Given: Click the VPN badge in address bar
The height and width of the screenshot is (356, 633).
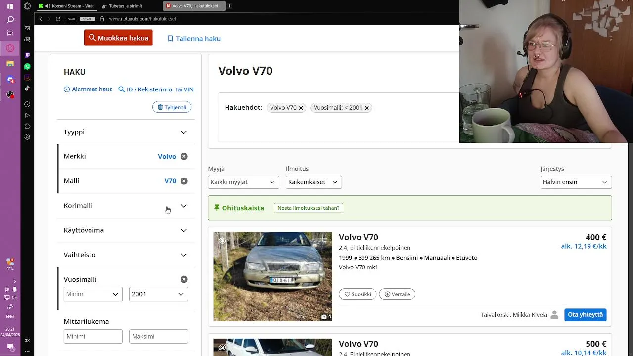Looking at the screenshot, I should 72,19.
